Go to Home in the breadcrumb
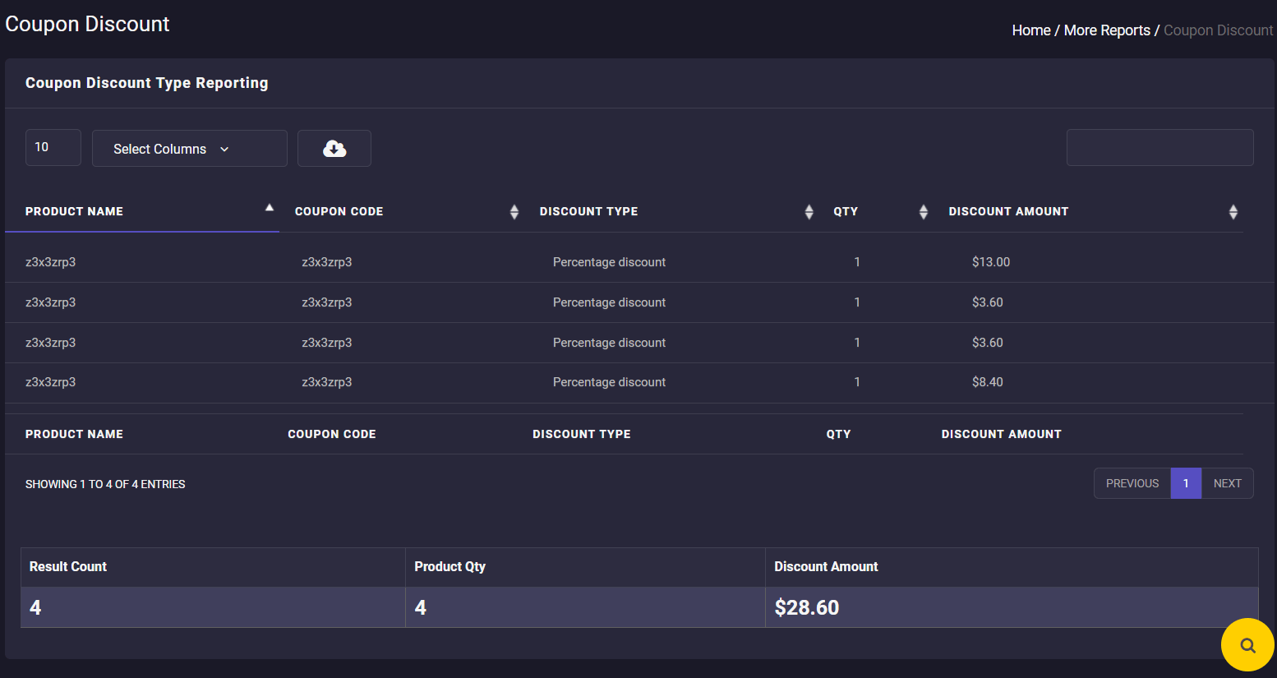The image size is (1277, 678). (1030, 30)
